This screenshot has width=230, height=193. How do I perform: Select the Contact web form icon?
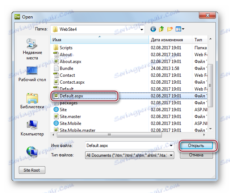[x=56, y=75]
